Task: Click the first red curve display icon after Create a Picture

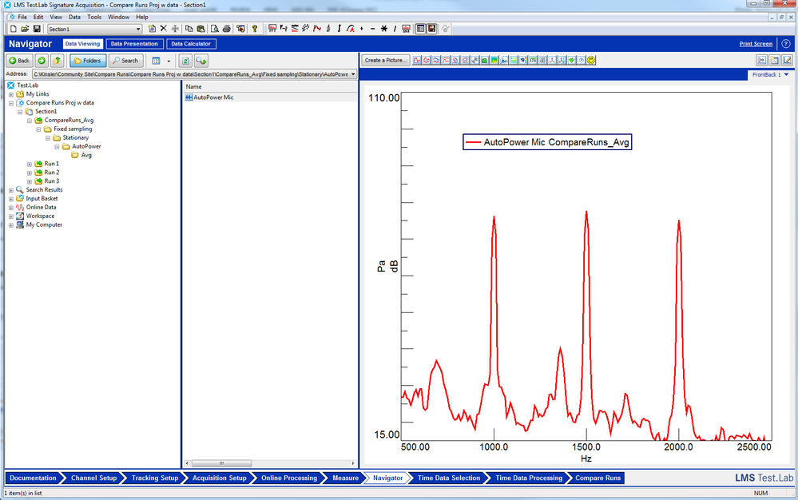Action: click(x=417, y=60)
